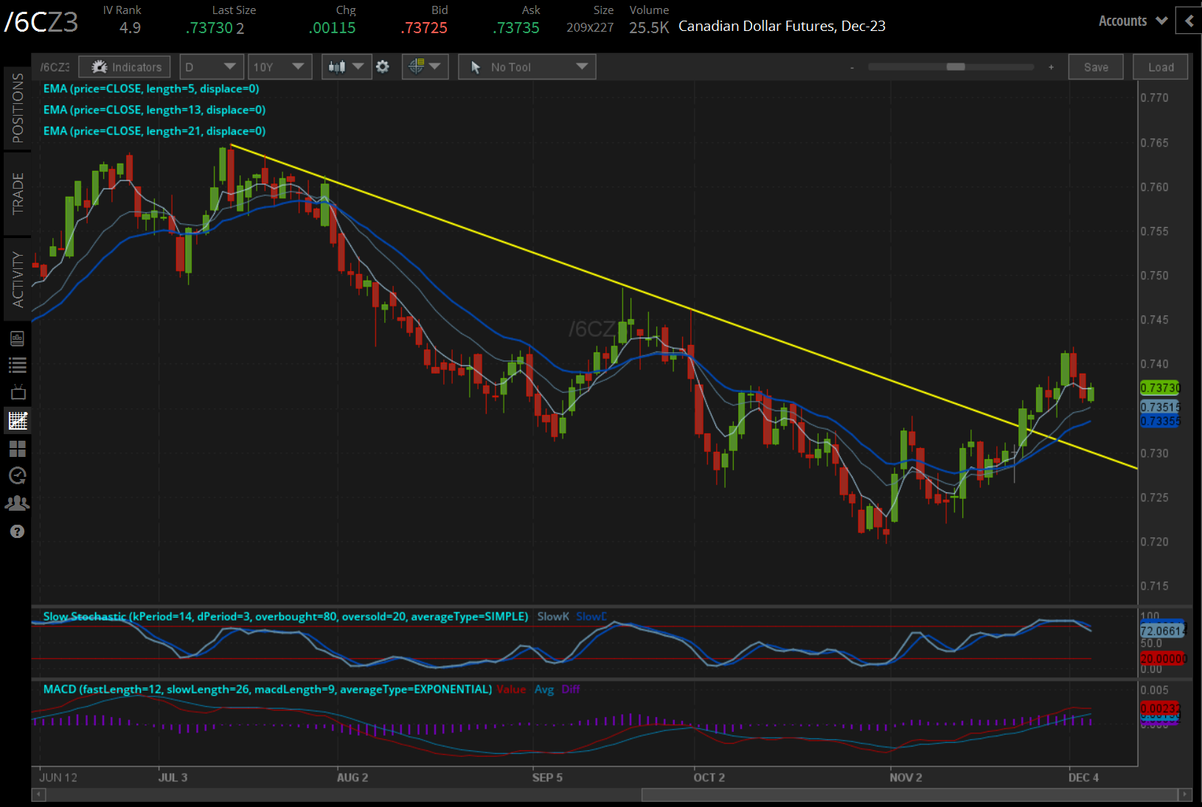The height and width of the screenshot is (807, 1202).
Task: Open the chart style candlestick dropdown
Action: (x=346, y=67)
